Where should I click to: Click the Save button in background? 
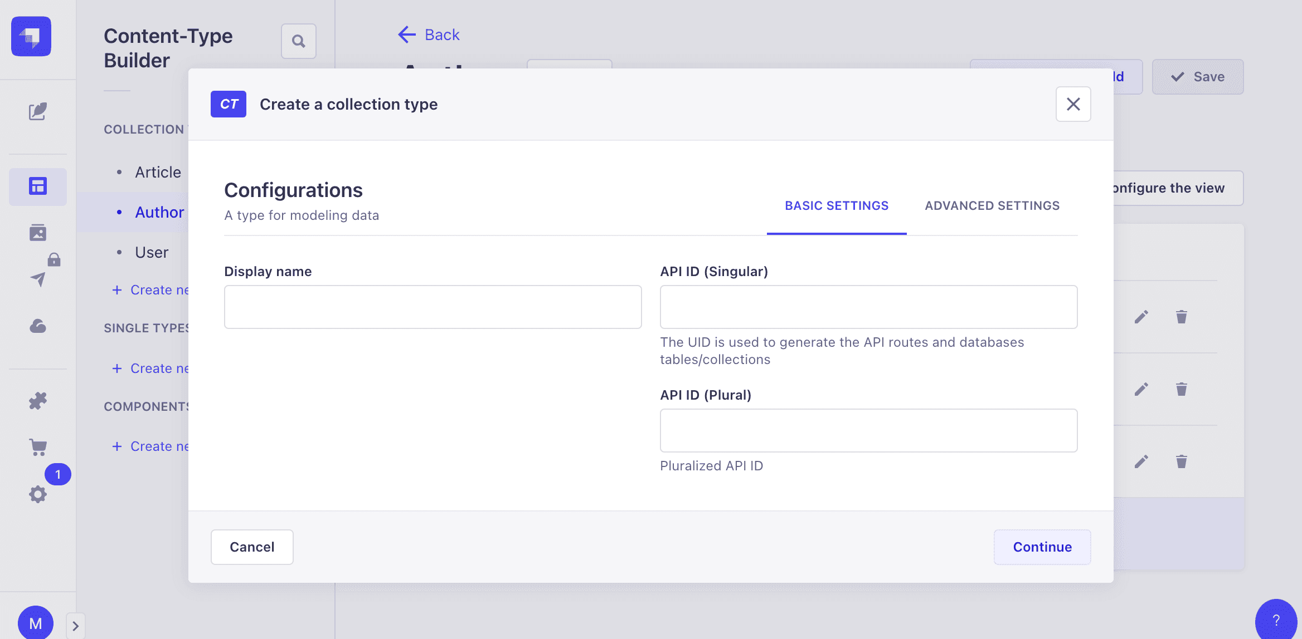coord(1198,77)
